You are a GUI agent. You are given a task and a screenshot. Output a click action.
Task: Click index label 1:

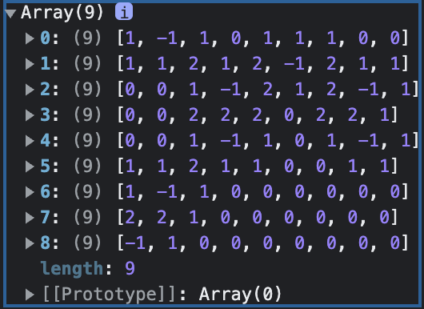pyautogui.click(x=50, y=63)
